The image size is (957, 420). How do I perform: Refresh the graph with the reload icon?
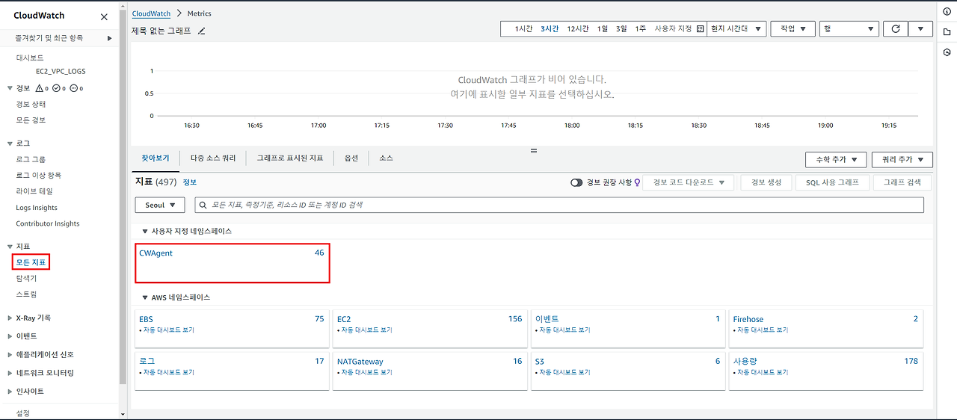[895, 29]
